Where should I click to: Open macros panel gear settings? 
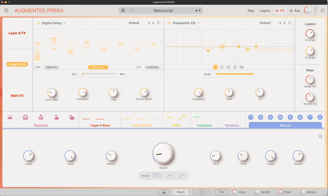[x=321, y=137]
